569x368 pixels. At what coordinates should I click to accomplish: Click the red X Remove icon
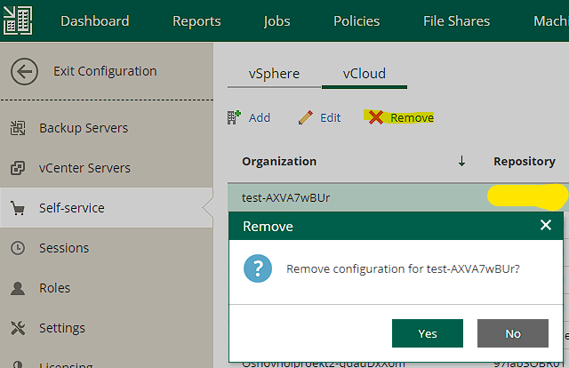376,117
